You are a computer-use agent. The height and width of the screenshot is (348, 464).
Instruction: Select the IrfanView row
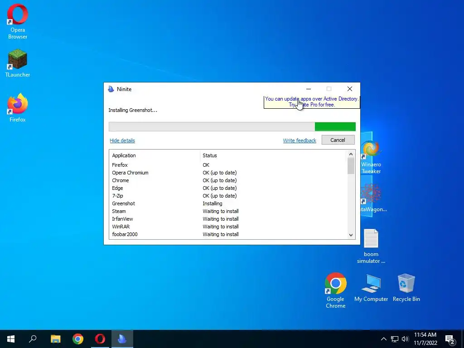tap(228, 219)
